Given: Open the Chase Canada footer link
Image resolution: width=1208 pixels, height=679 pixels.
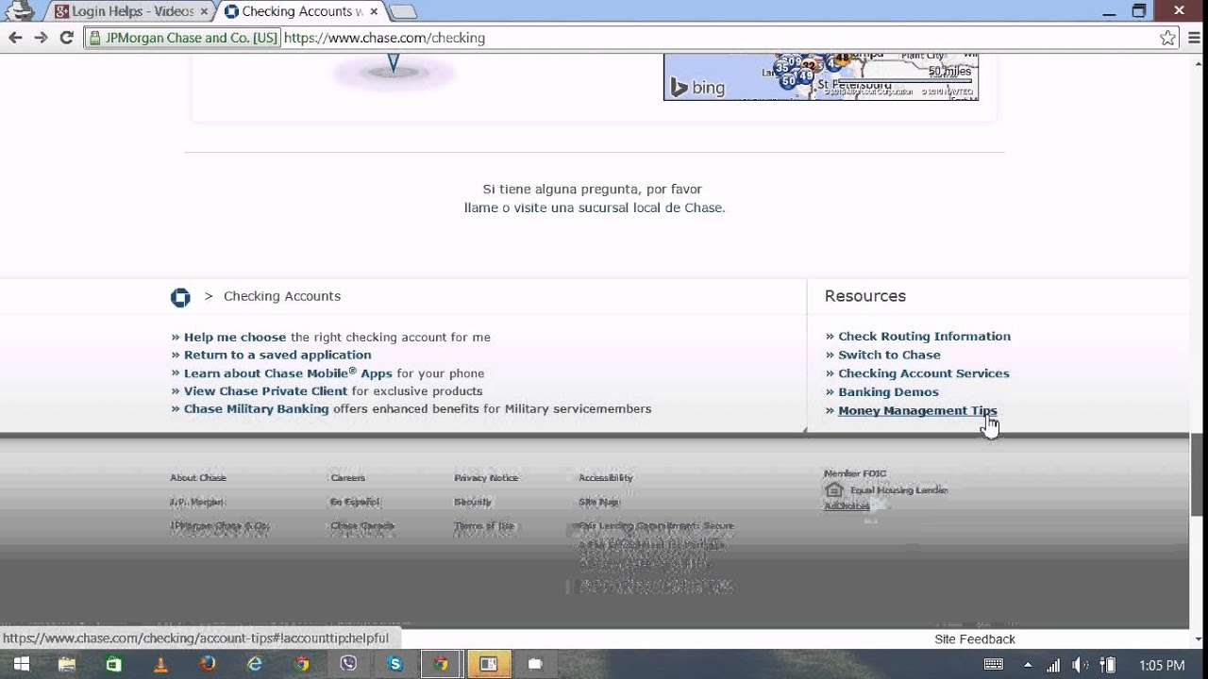Looking at the screenshot, I should click(362, 526).
